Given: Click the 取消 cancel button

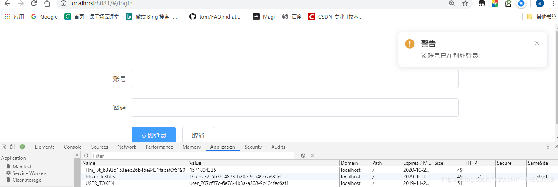Looking at the screenshot, I should [x=198, y=135].
